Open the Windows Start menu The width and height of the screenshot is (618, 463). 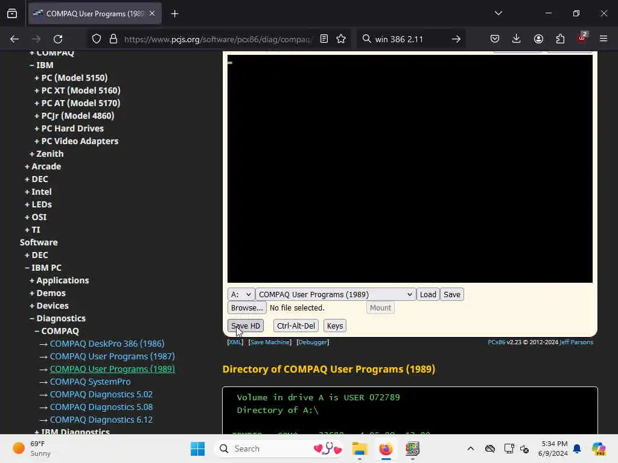197,449
